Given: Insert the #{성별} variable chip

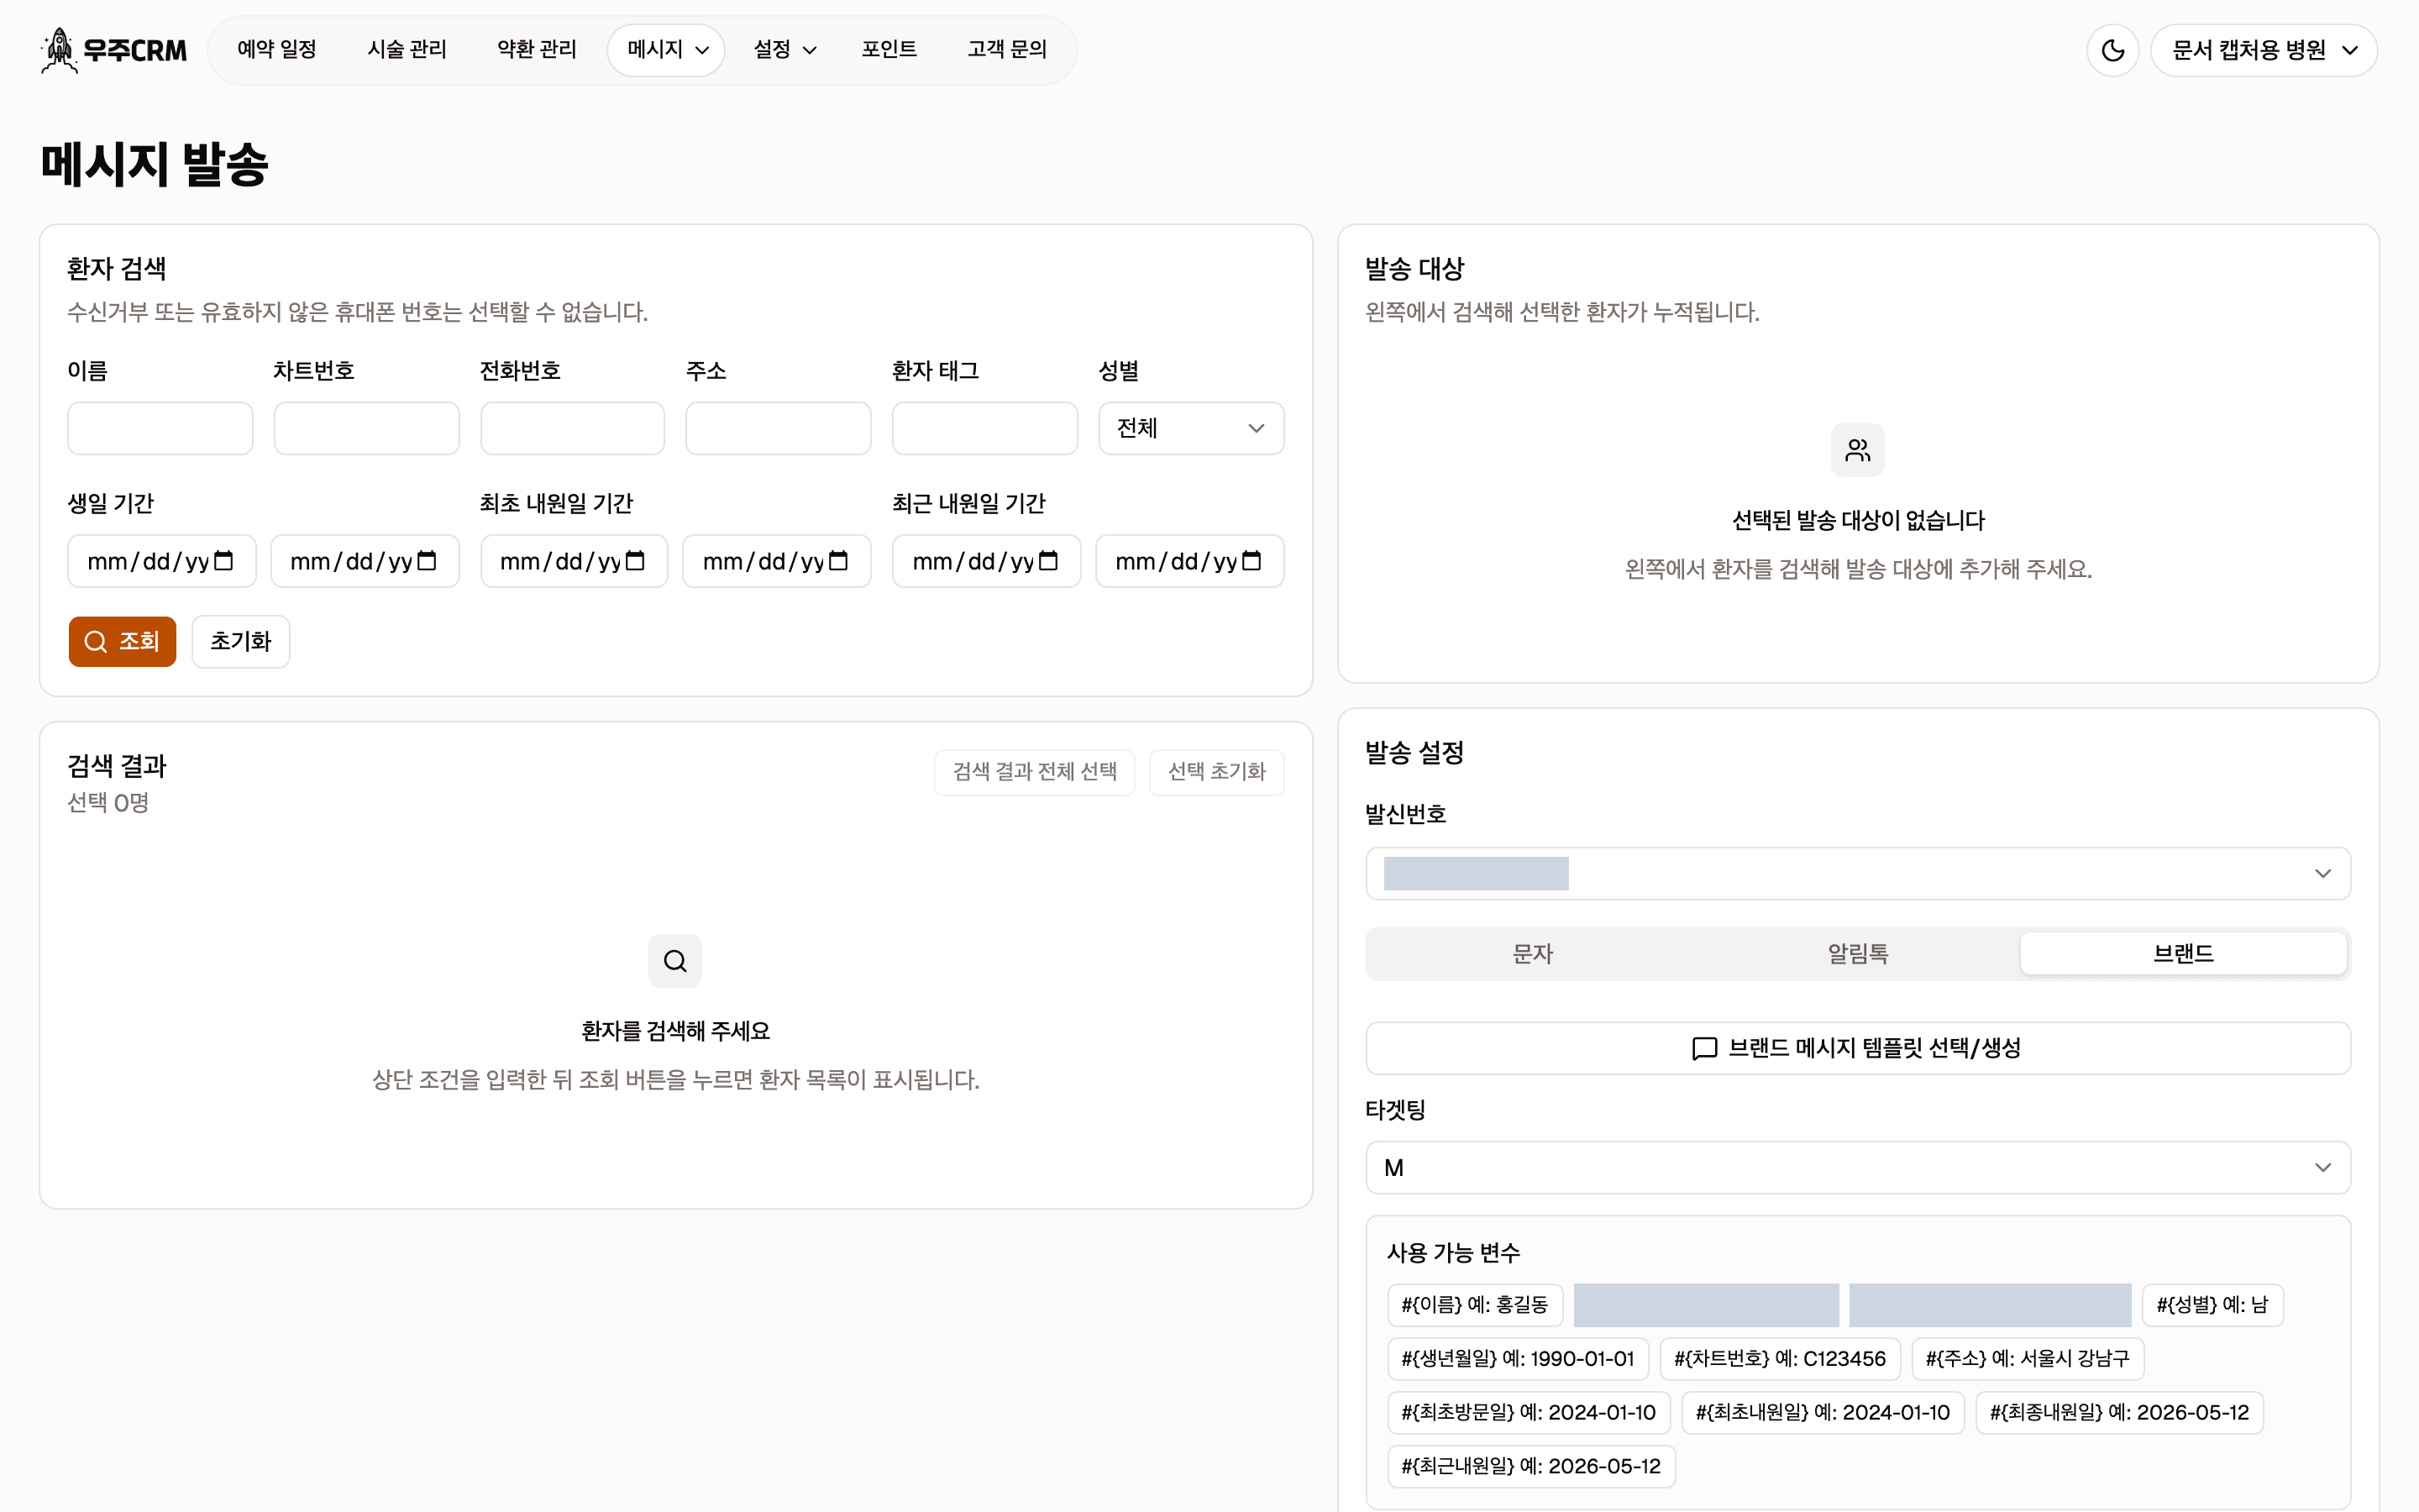Looking at the screenshot, I should pos(2212,1305).
